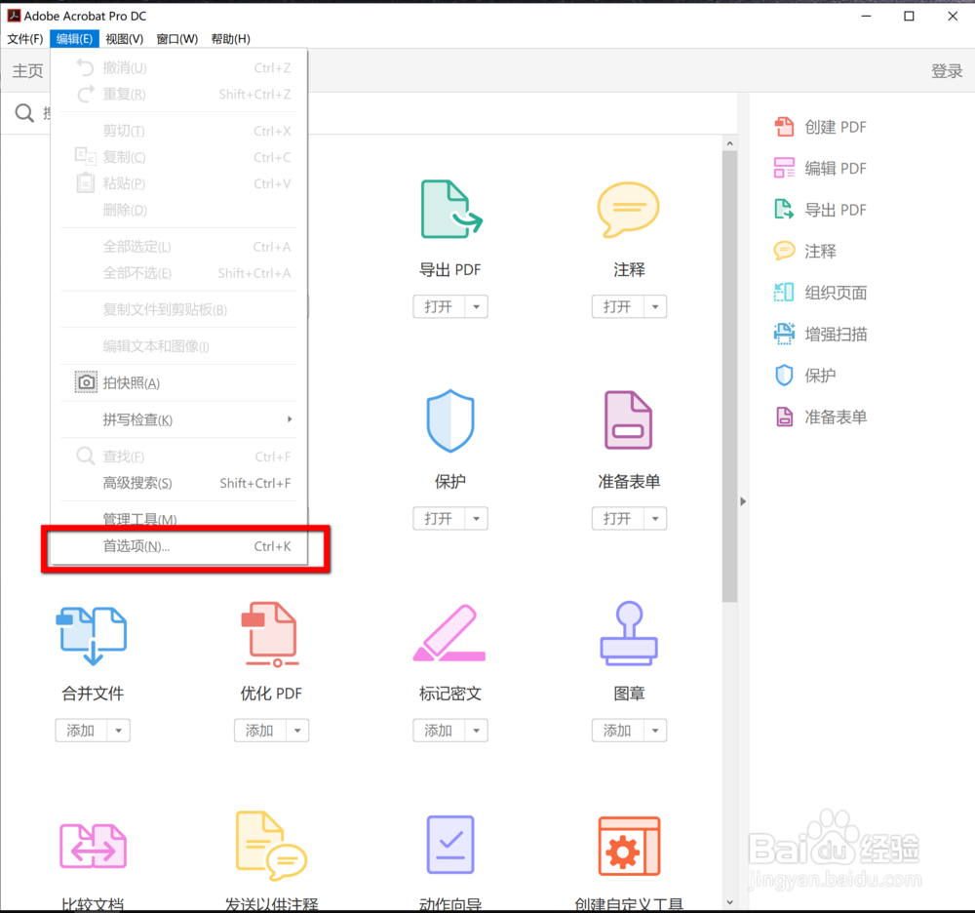
Task: Click the Export PDF tool icon in main area
Action: 451,209
